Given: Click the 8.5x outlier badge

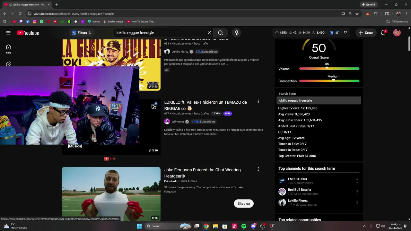Looking at the screenshot, I should point(228,114).
